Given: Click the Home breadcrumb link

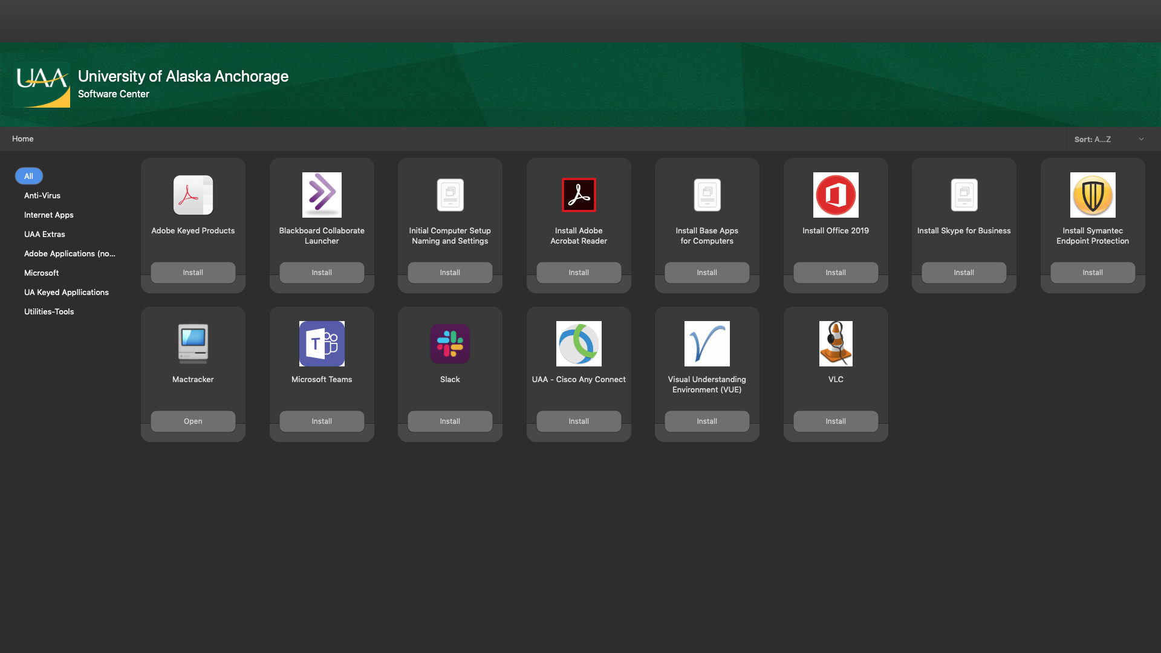Looking at the screenshot, I should pyautogui.click(x=23, y=138).
